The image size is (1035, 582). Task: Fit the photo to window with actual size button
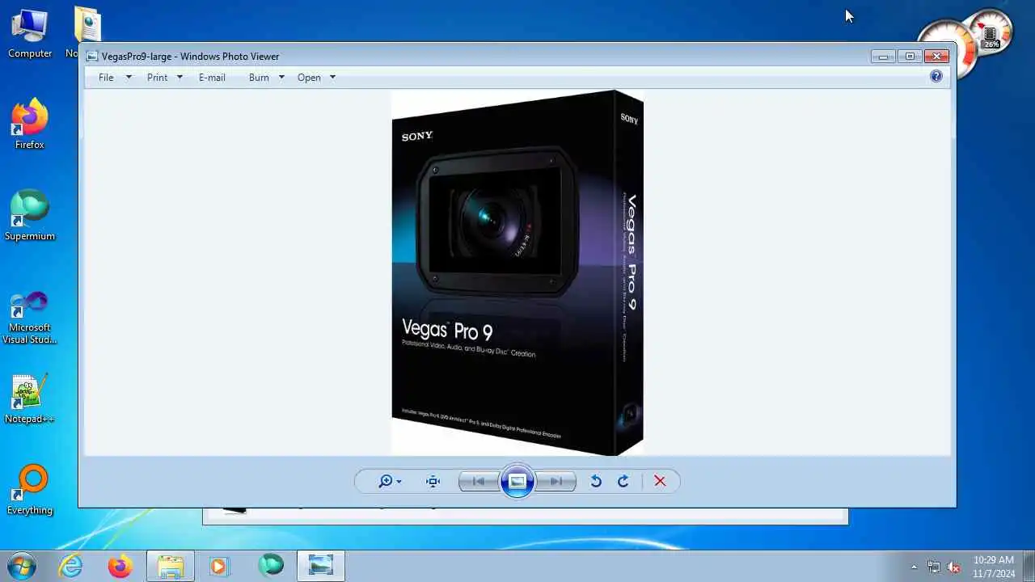click(x=433, y=481)
